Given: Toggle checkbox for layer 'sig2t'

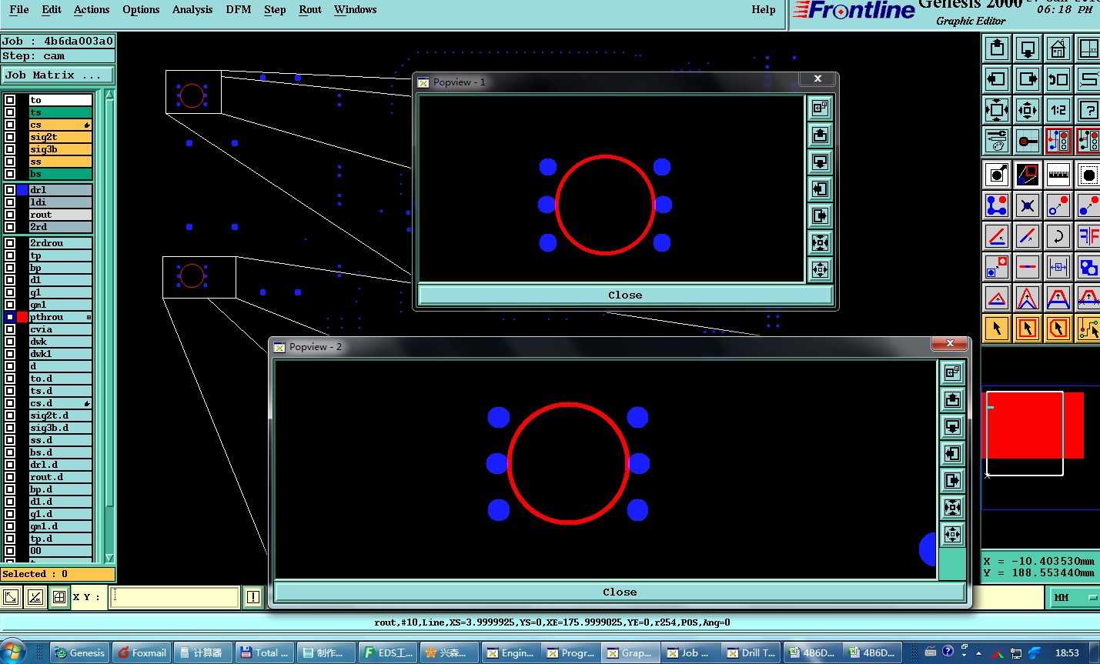Looking at the screenshot, I should tap(10, 137).
